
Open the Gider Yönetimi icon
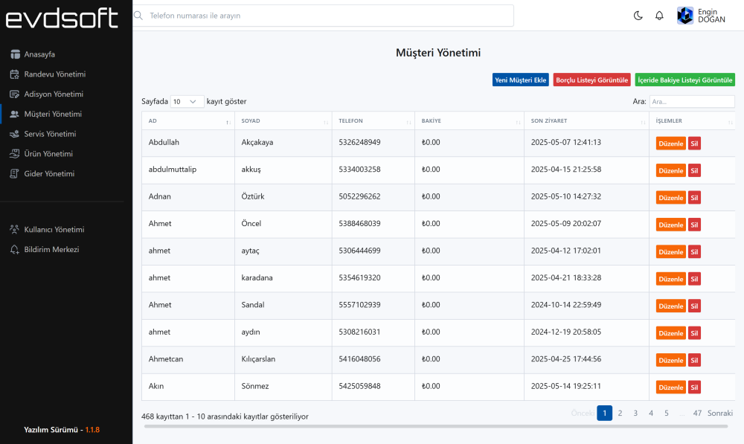pos(16,174)
